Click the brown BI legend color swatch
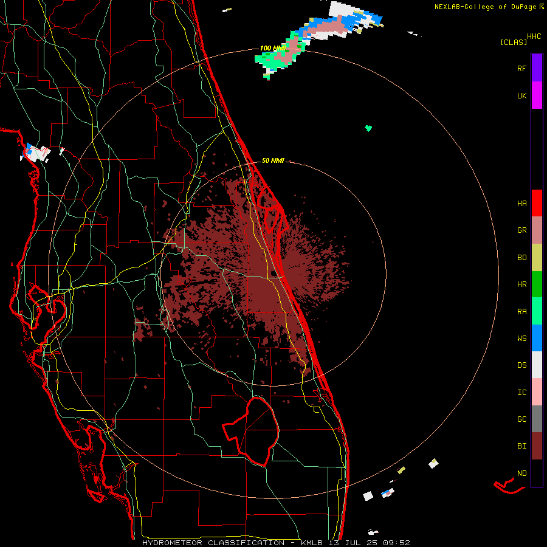Viewport: 547px width, 547px height. click(537, 446)
